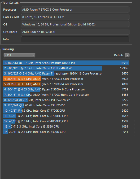Select the 4.05 GHz Ryzen 7 3700X entry
The width and height of the screenshot is (140, 179).
tap(66, 90)
